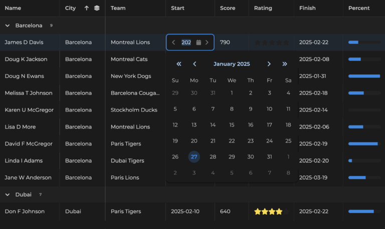The width and height of the screenshot is (385, 229).
Task: Click Doug N Ewans percent progress bar
Action: click(364, 76)
